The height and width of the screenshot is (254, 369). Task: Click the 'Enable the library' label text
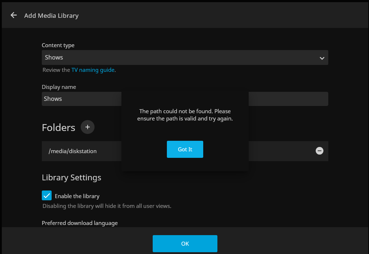77,196
